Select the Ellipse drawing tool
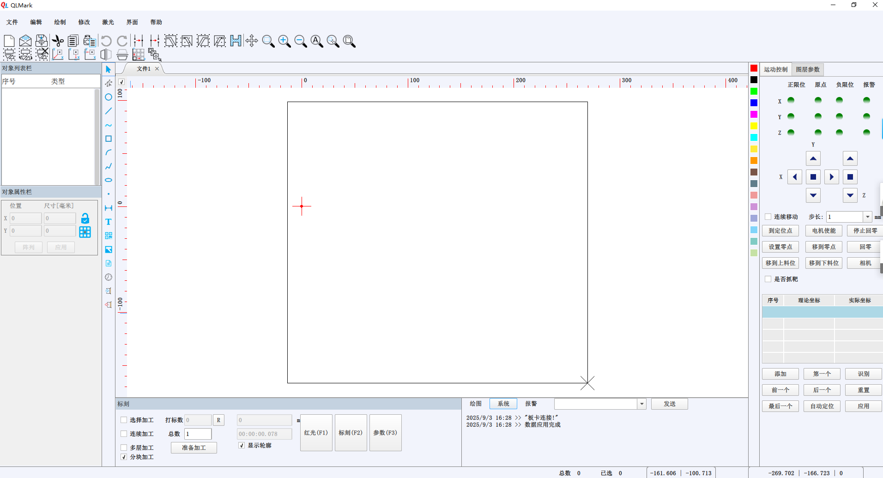 click(x=108, y=180)
